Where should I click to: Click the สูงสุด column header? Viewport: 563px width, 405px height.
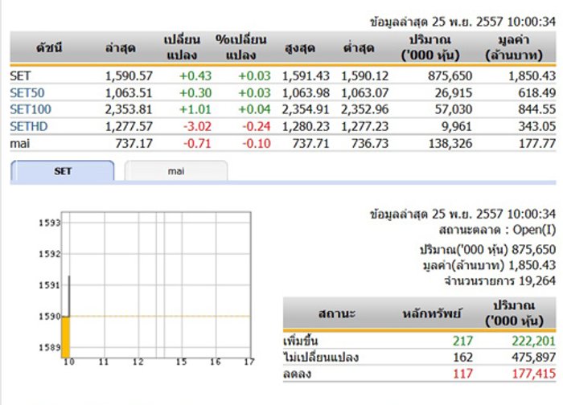(299, 48)
